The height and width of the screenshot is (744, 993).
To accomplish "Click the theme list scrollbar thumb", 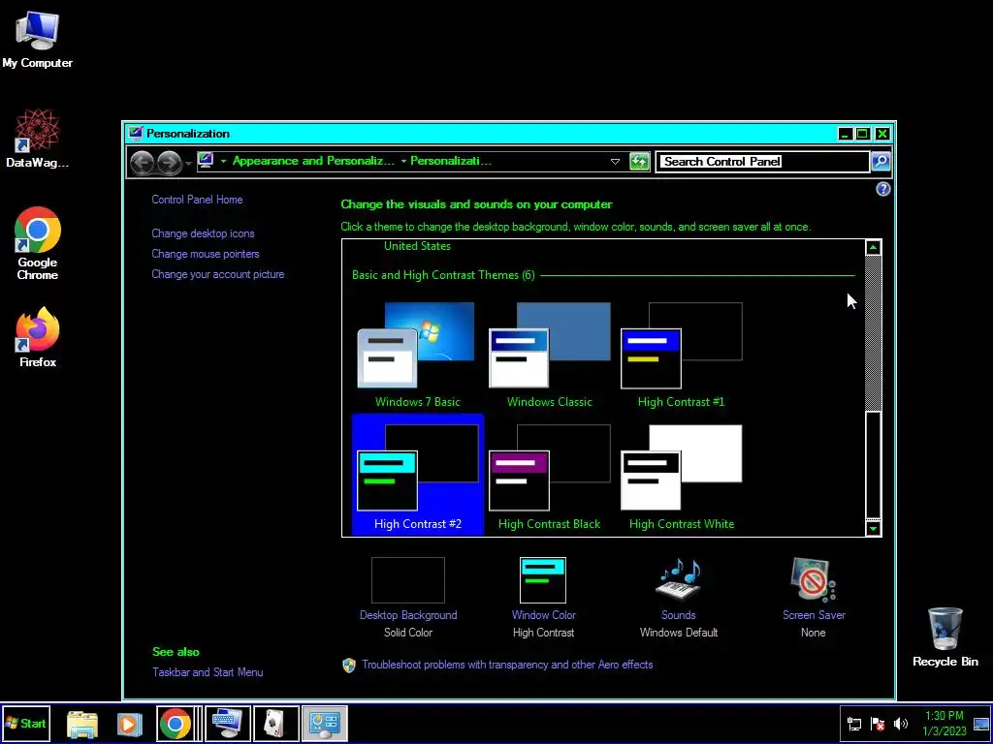I will coord(874,464).
